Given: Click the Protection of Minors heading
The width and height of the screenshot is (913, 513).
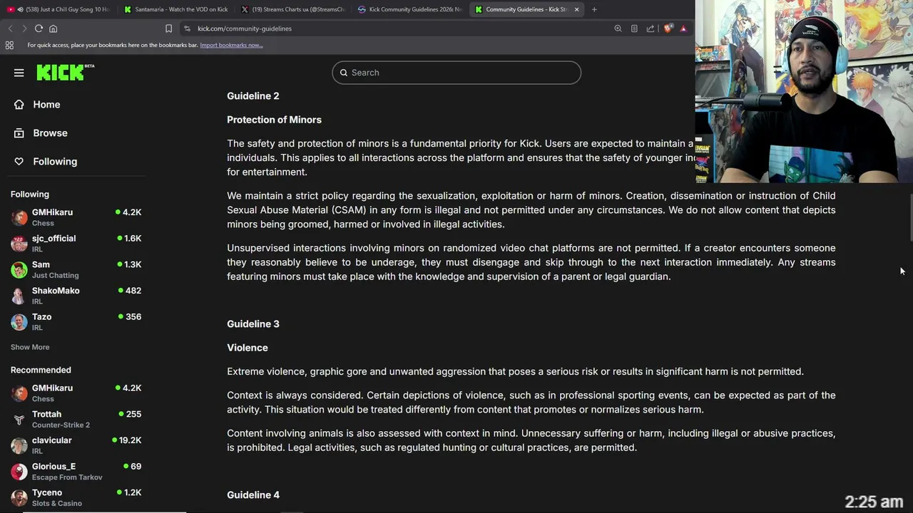Looking at the screenshot, I should pos(274,120).
